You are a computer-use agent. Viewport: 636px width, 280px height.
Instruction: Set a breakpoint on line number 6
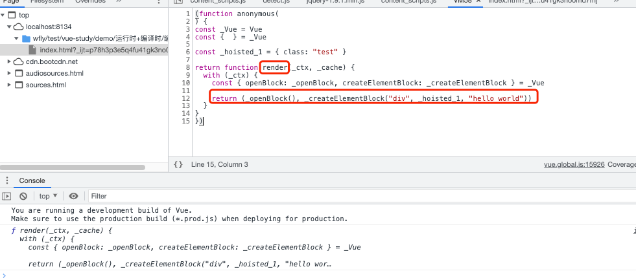[x=188, y=52]
